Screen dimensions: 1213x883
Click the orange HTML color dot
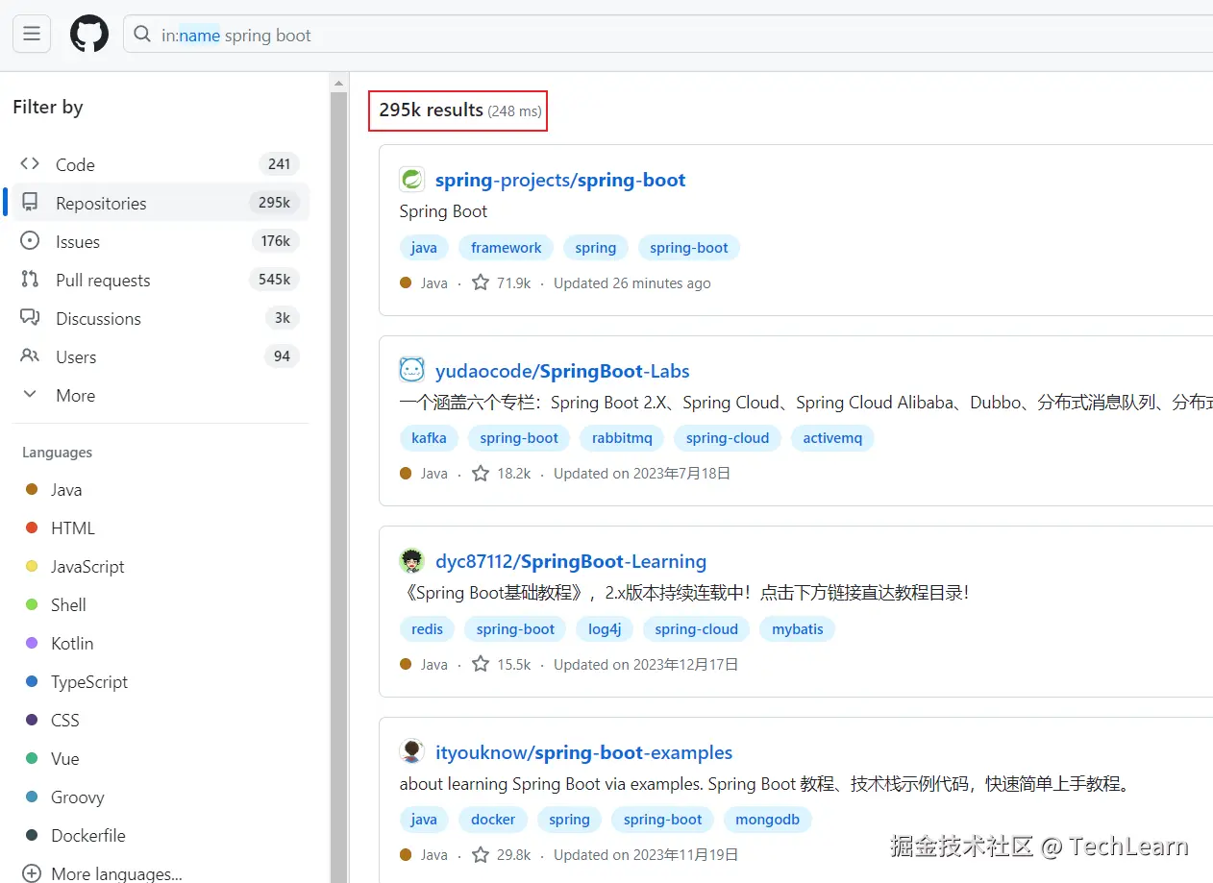coord(32,527)
